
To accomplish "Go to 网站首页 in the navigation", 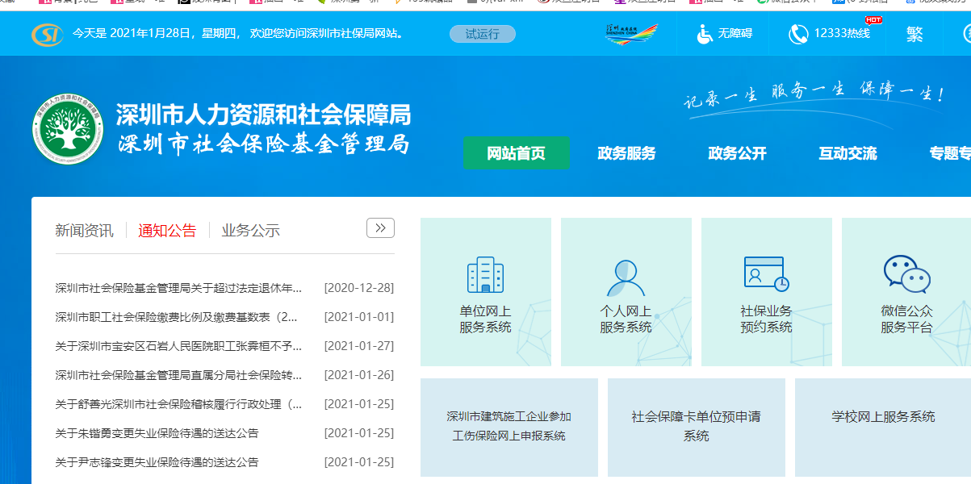I will pos(516,153).
